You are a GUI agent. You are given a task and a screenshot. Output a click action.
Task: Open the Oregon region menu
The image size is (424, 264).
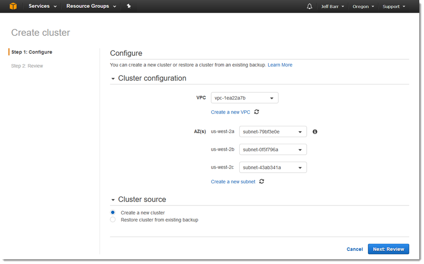coord(363,7)
